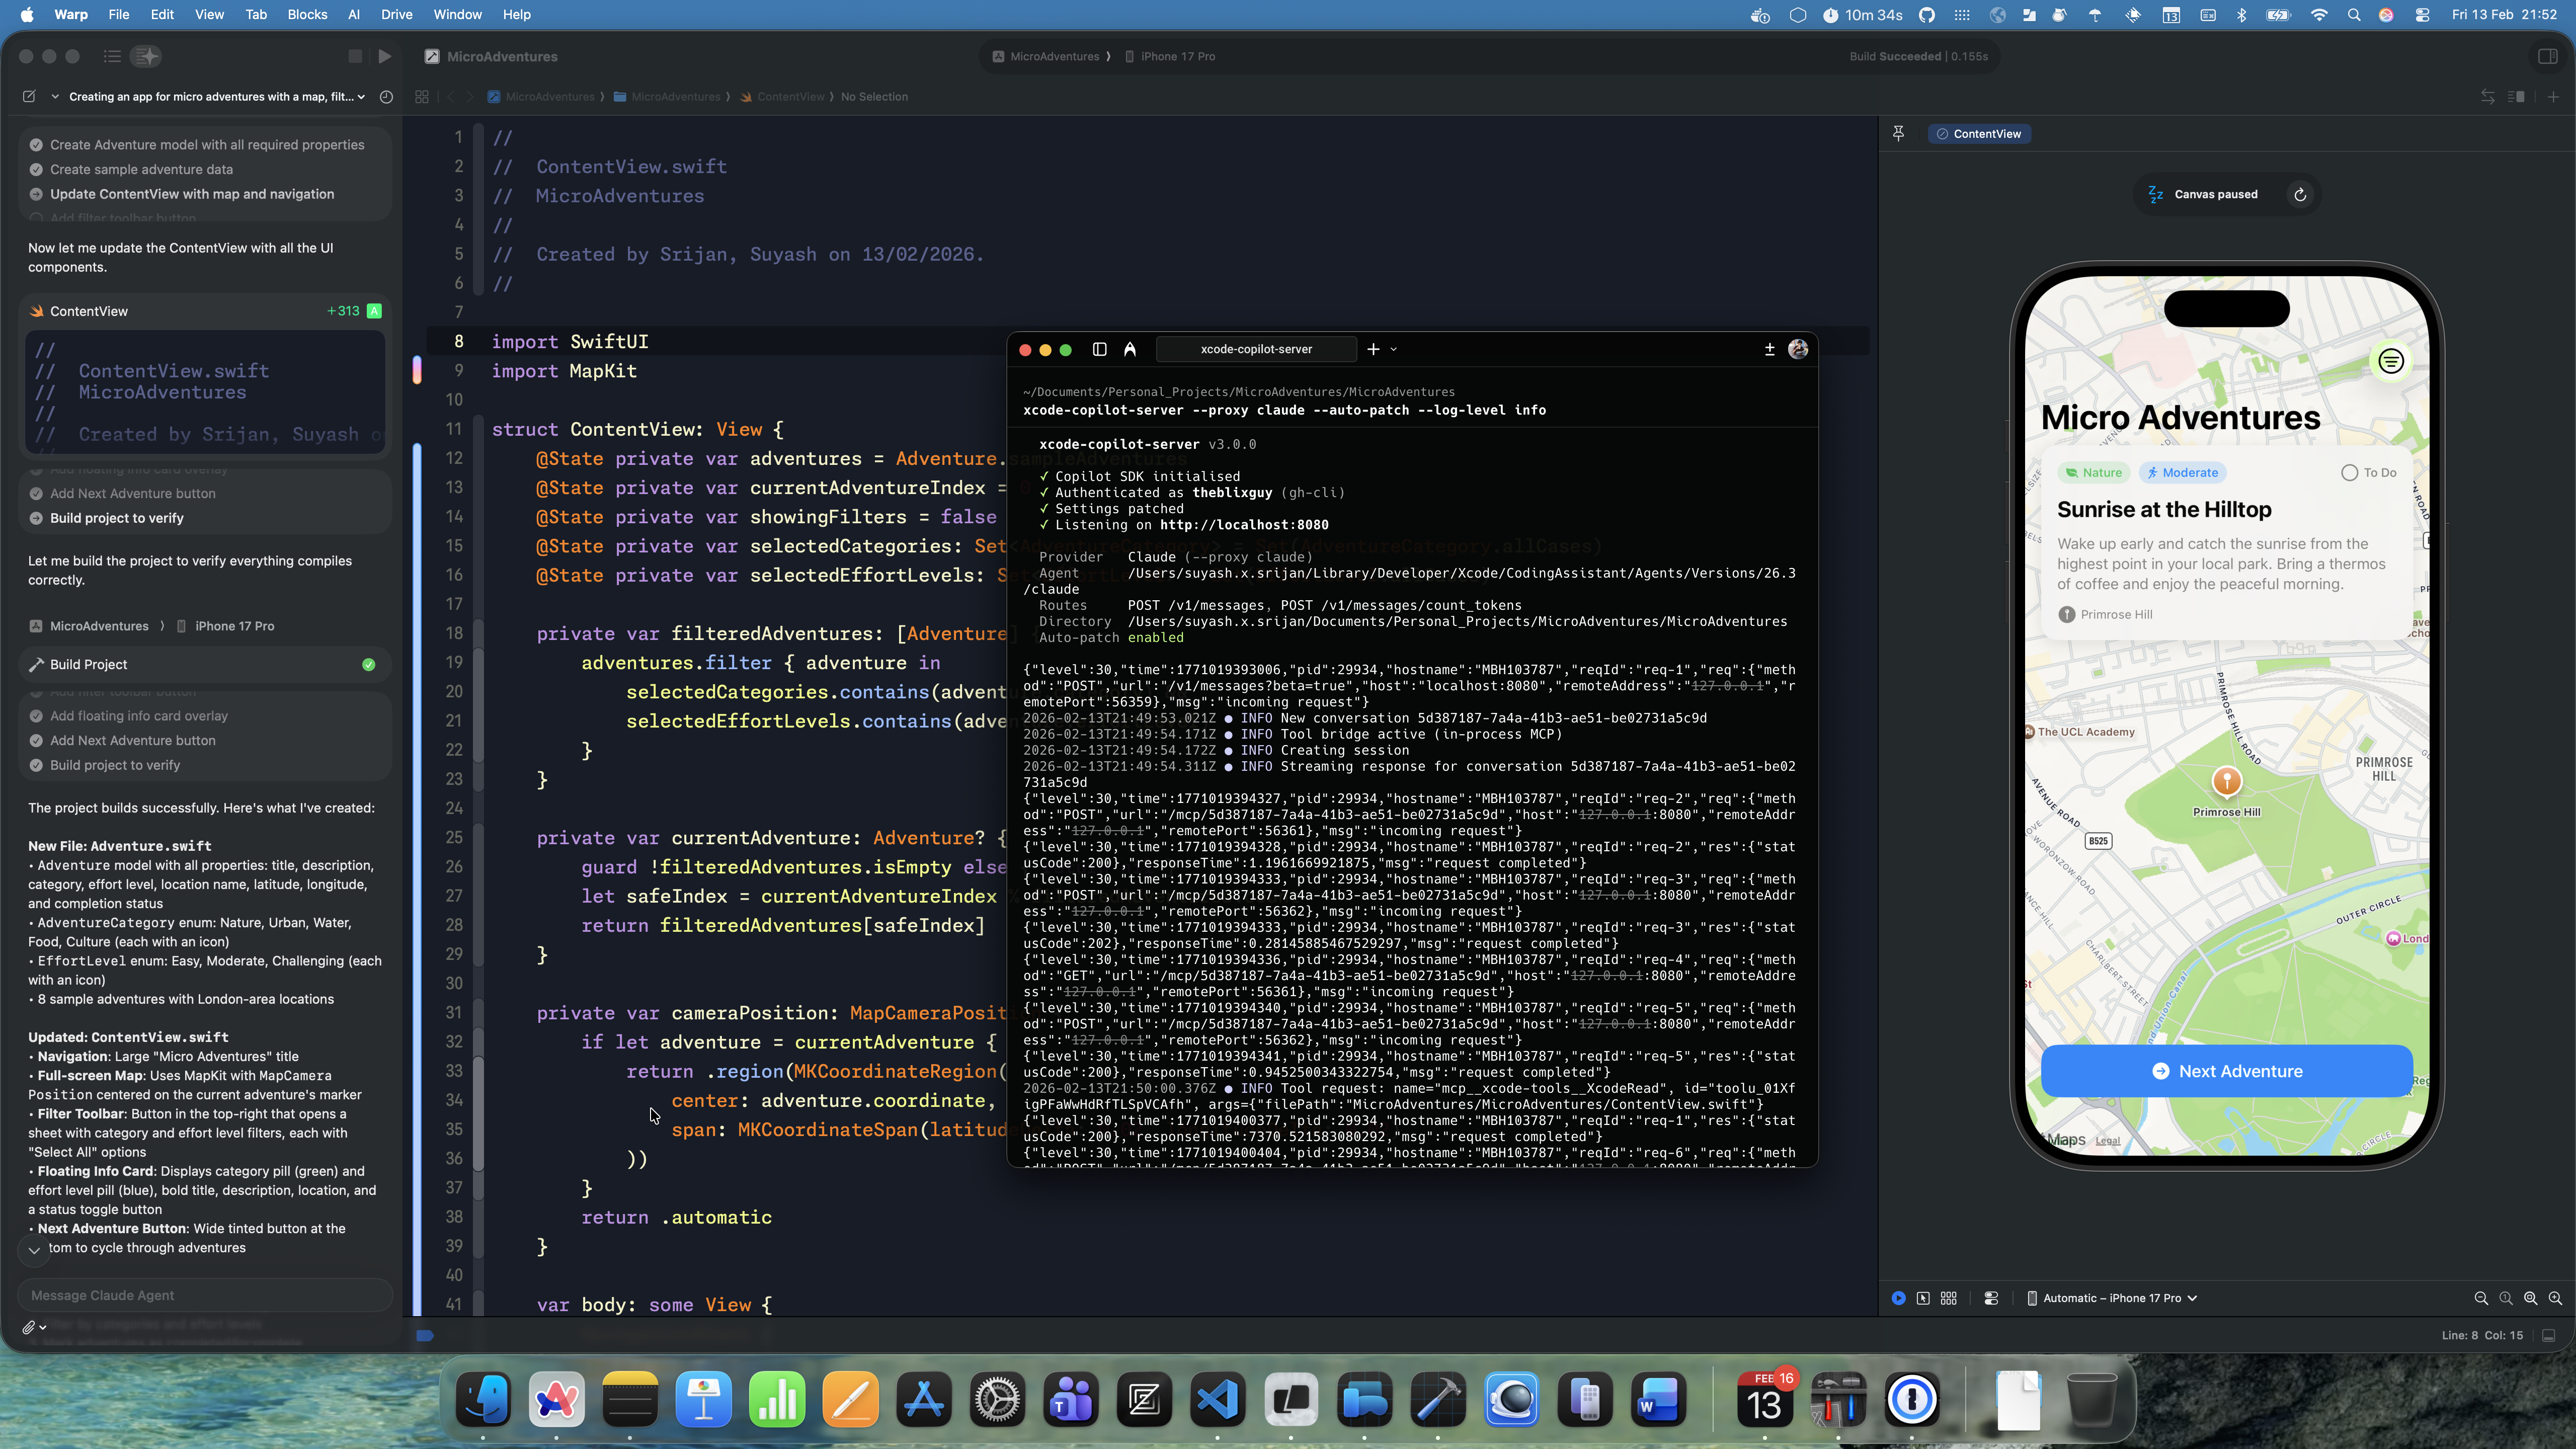Image resolution: width=2576 pixels, height=1449 pixels.
Task: Adjust editor options minimap icon
Action: coord(2517,97)
